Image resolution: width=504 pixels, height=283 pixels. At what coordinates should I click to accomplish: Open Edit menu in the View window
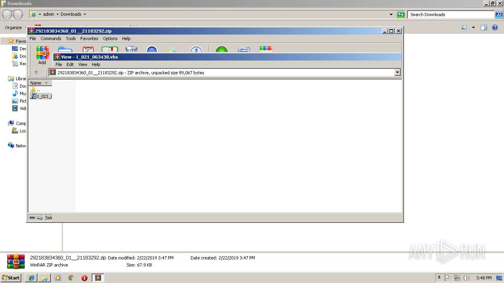[x=70, y=64]
